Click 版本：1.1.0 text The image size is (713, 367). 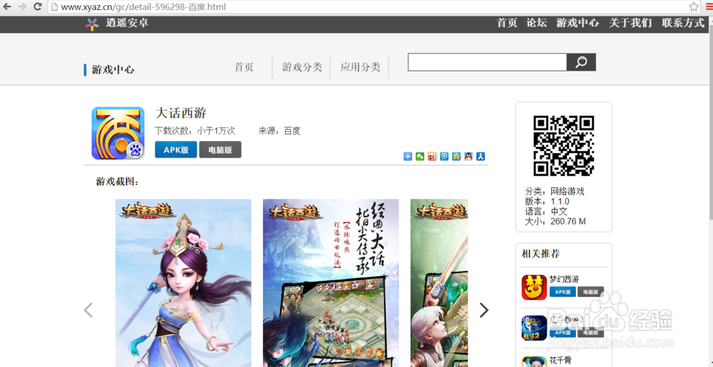tap(547, 201)
